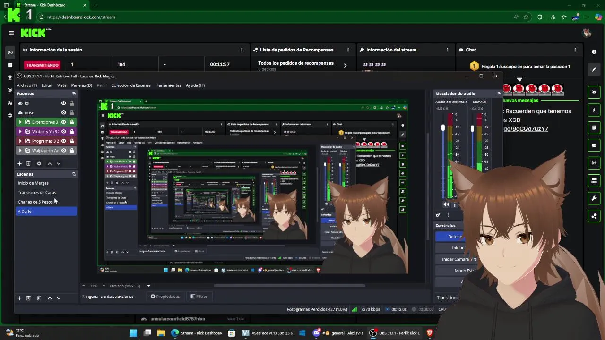Toggle lock on the lol source
The image size is (605, 340).
[x=71, y=103]
